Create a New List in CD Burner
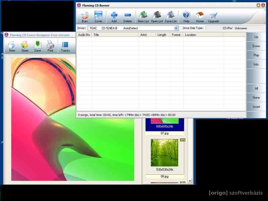Screen dimensions: 268x201 pos(143,17)
